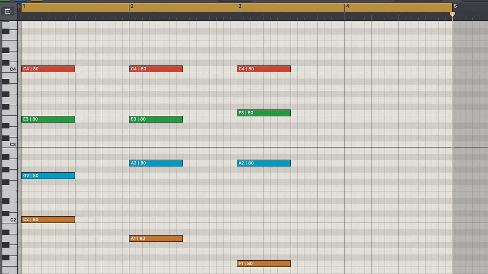Screen dimensions: 488x274
Task: Select the E3 note in bar 2
Action: click(156, 119)
